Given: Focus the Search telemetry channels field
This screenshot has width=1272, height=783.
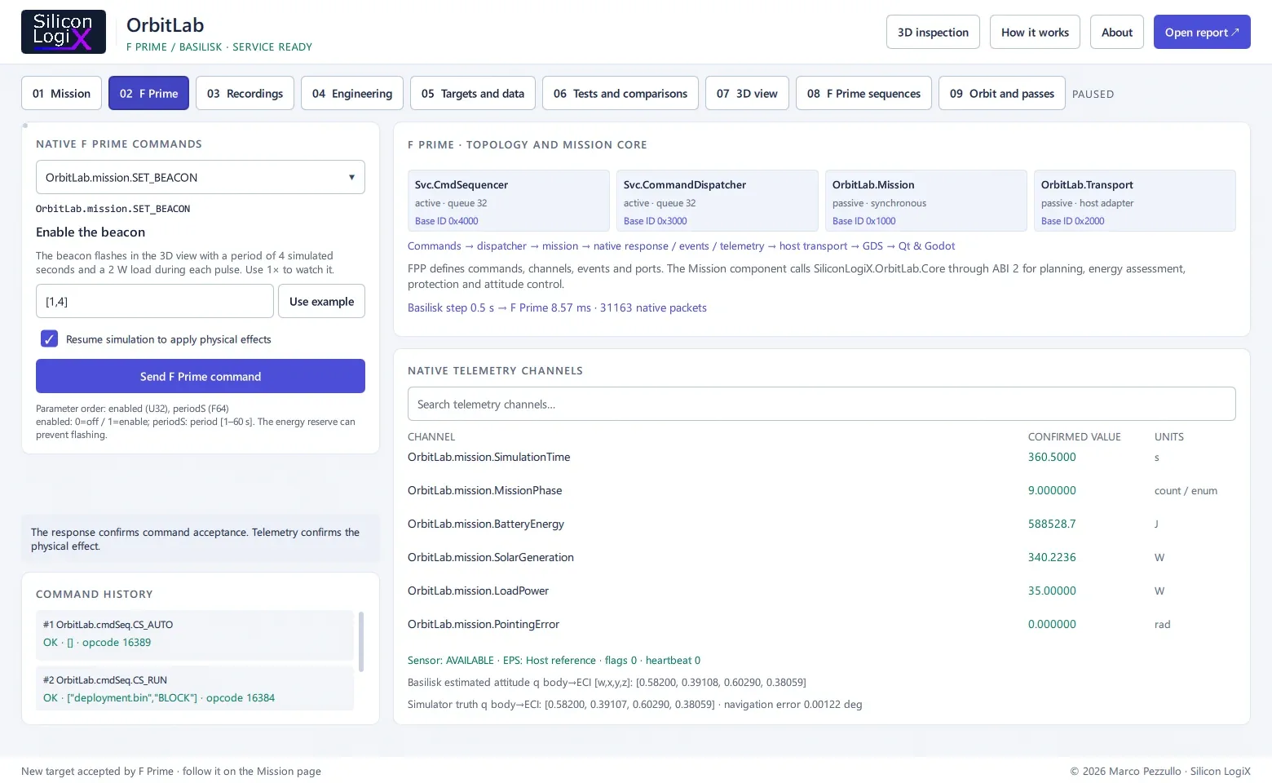Looking at the screenshot, I should 822,404.
